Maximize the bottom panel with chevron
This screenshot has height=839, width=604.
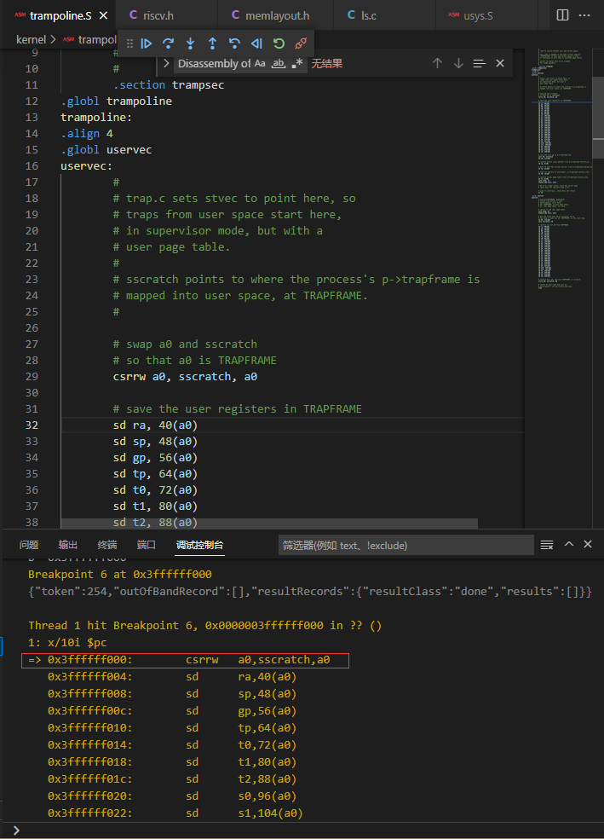pyautogui.click(x=569, y=545)
